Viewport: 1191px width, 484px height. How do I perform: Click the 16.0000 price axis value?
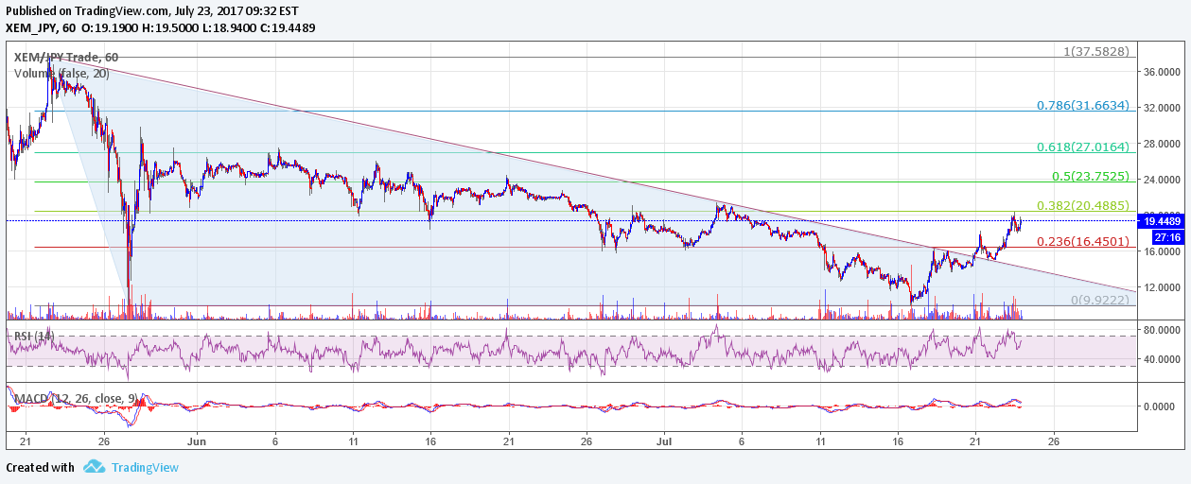pos(1163,251)
